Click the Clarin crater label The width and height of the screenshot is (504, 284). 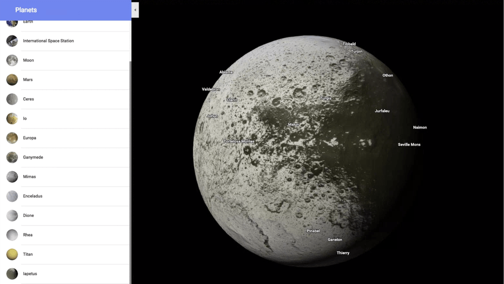pos(232,100)
